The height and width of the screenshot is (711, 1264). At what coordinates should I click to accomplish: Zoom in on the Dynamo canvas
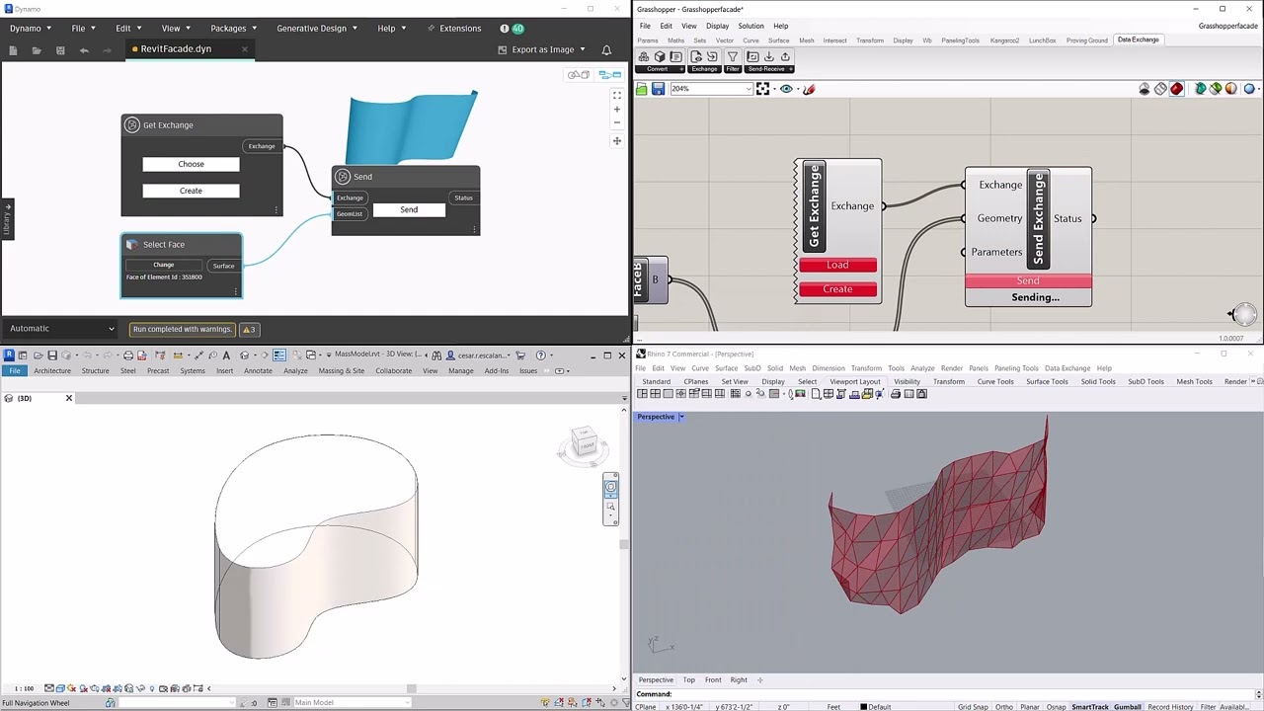[617, 110]
